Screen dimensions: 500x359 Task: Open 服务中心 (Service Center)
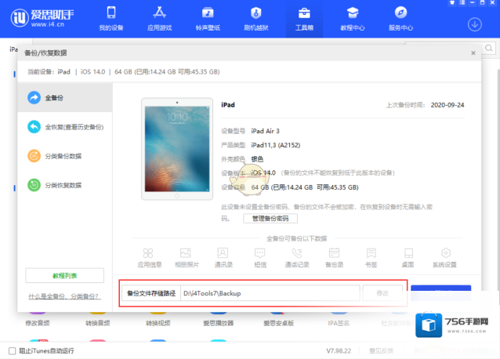(x=400, y=17)
